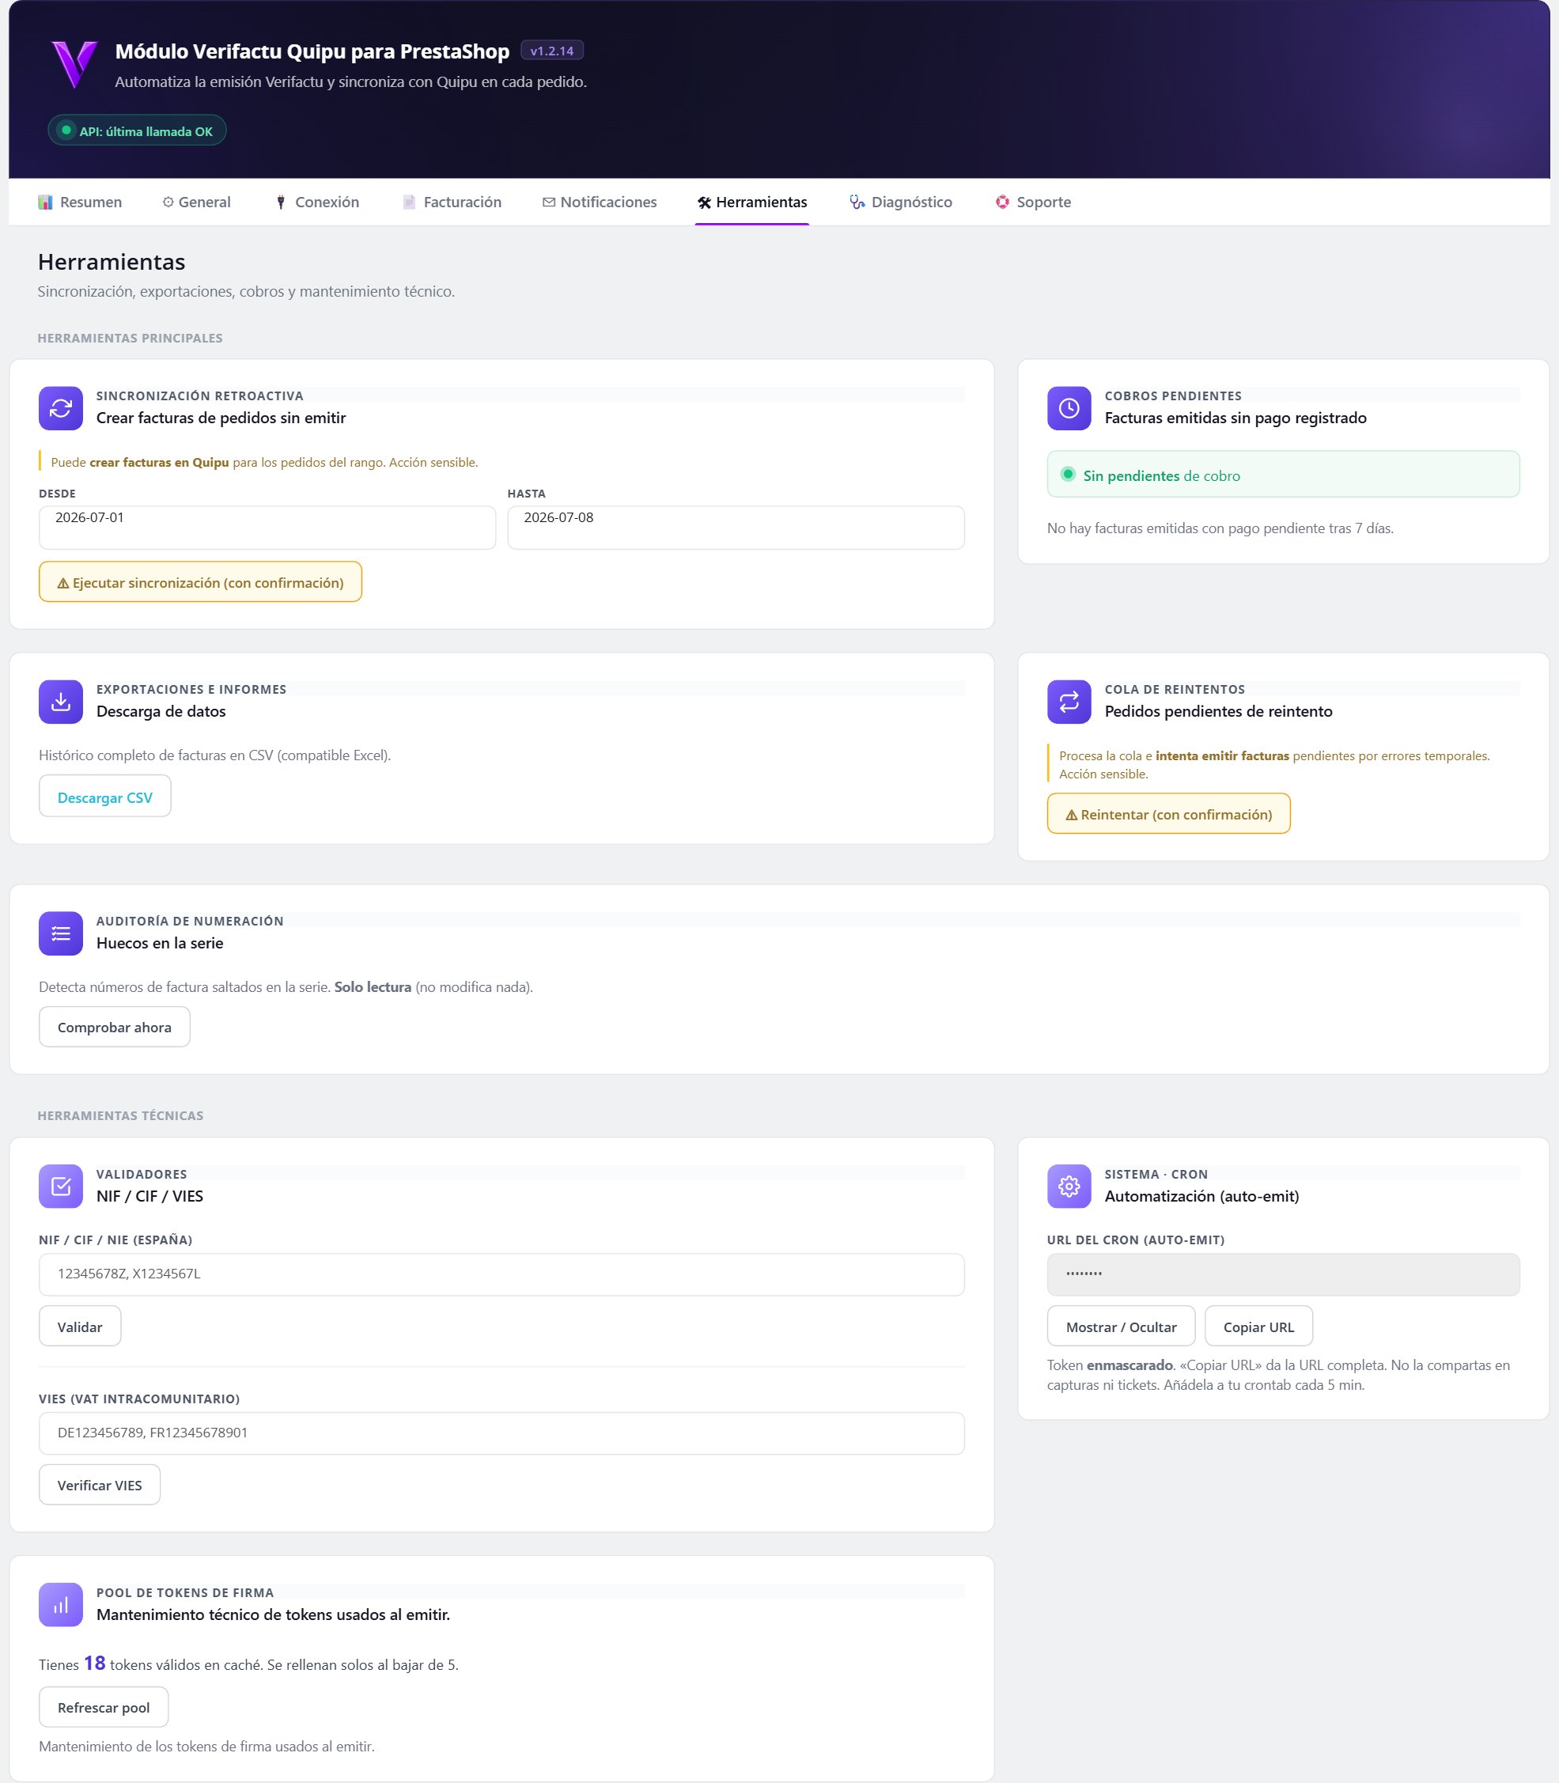This screenshot has width=1559, height=1783.
Task: Click the Descarga de datos title
Action: pos(161,711)
